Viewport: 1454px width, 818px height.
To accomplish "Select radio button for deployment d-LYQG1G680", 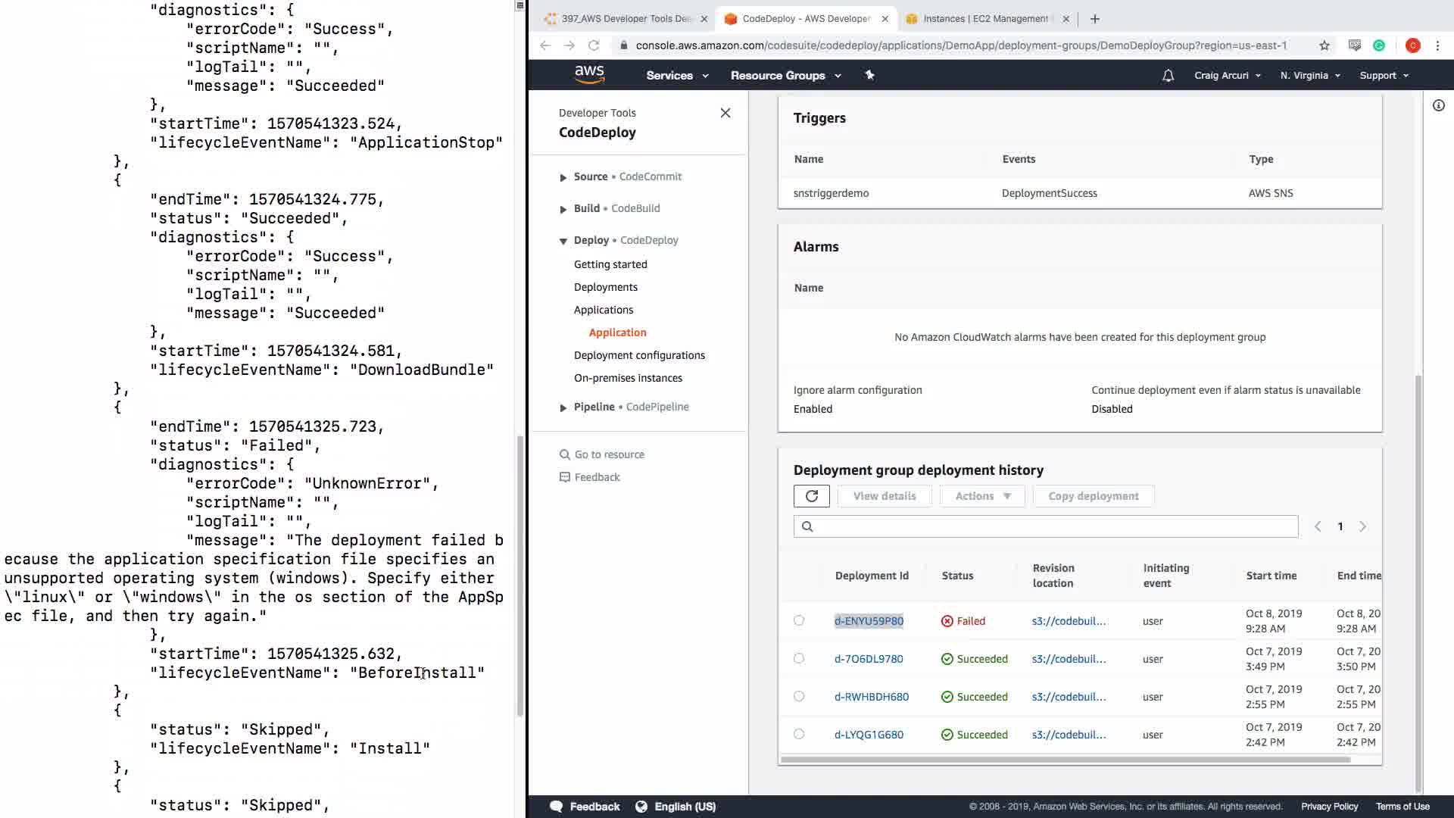I will pos(799,734).
